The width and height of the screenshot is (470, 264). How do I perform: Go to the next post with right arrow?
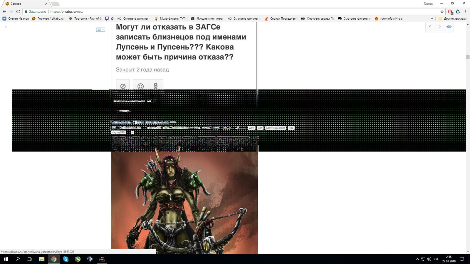pyautogui.click(x=439, y=27)
